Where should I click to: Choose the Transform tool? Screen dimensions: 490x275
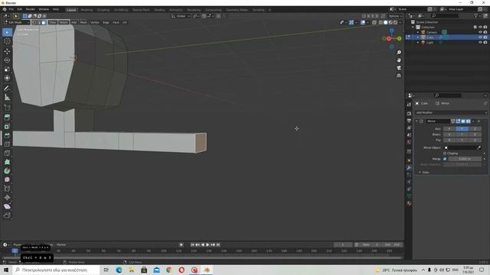tap(7, 78)
